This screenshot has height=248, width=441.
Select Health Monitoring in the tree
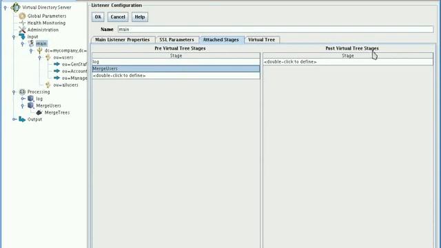pyautogui.click(x=46, y=23)
